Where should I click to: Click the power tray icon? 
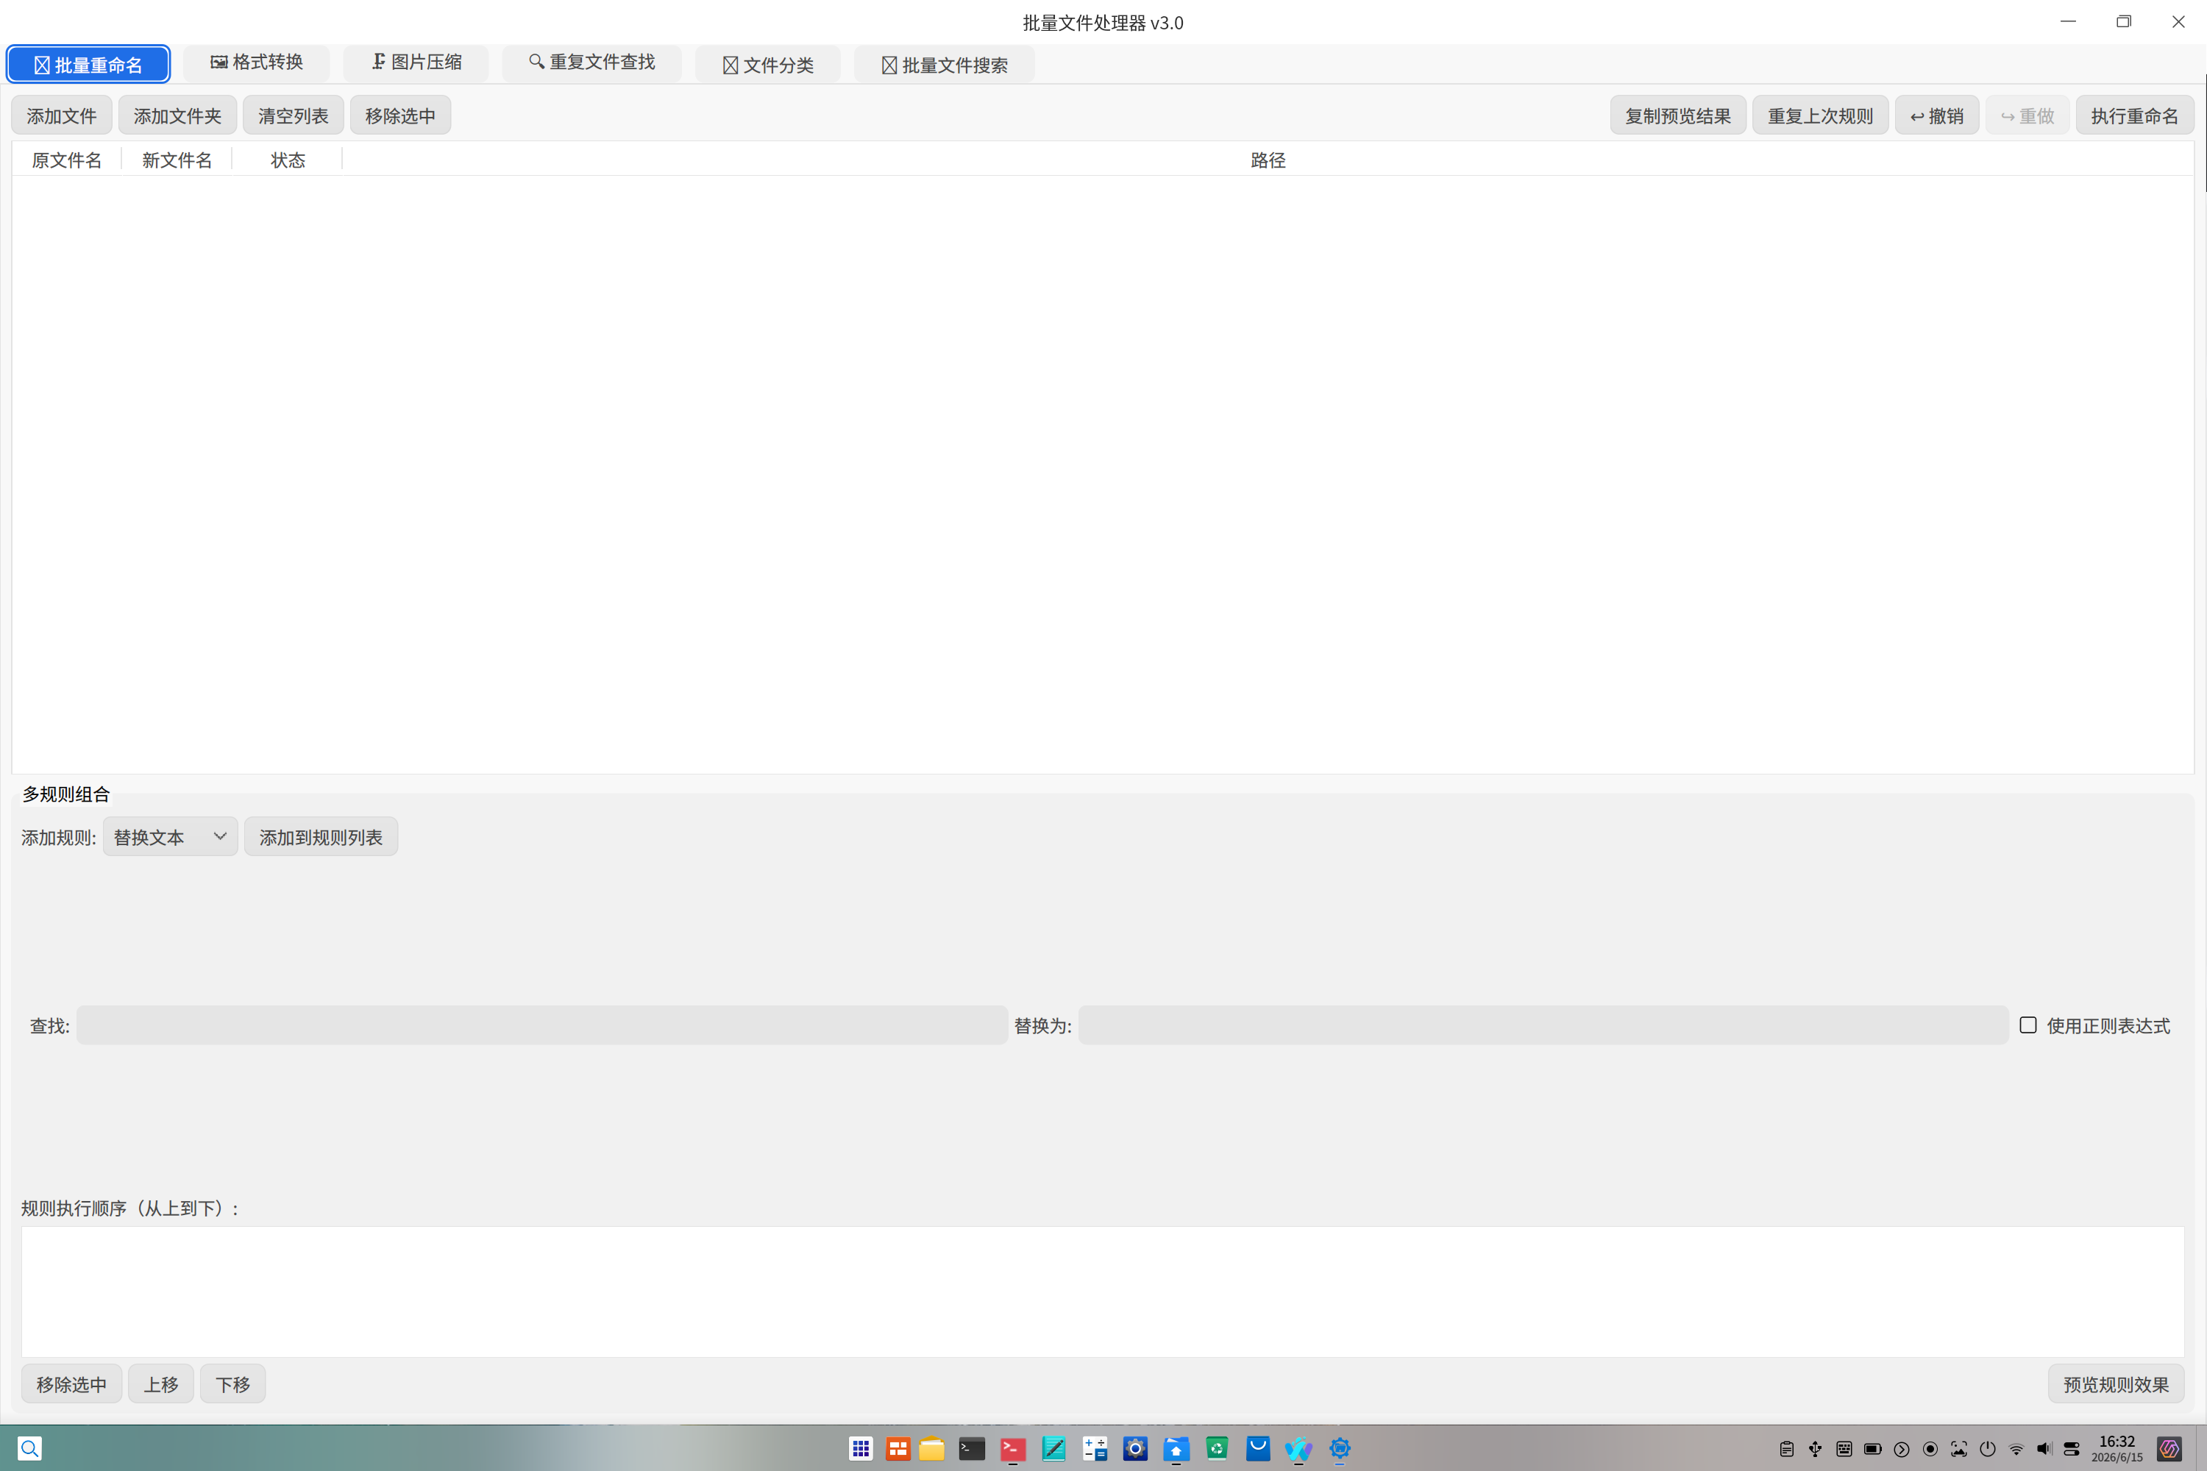[x=1988, y=1450]
